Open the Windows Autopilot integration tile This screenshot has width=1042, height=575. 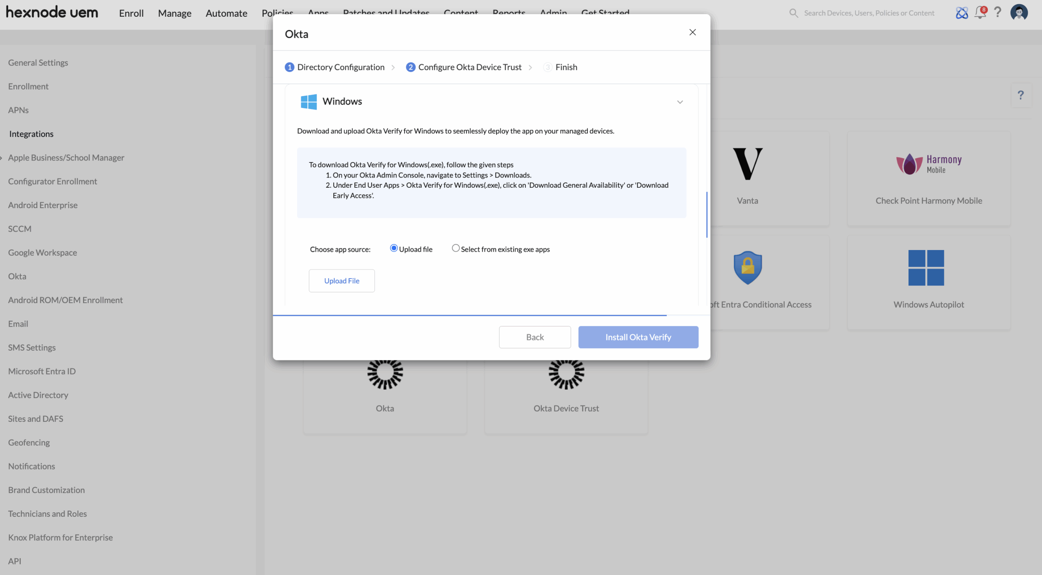point(929,282)
